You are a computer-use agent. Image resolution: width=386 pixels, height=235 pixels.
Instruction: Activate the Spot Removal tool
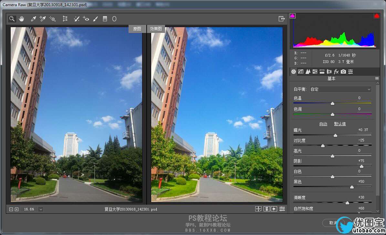[x=77, y=19]
